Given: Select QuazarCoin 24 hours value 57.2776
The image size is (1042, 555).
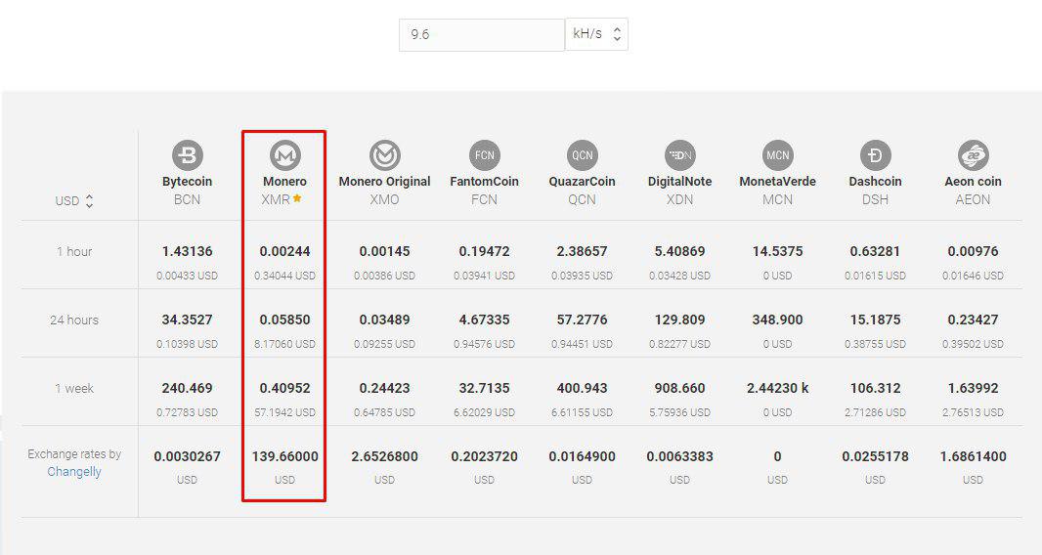Looking at the screenshot, I should (583, 320).
